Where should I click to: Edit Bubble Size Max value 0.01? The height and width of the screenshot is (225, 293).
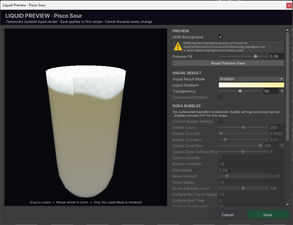tap(277, 139)
